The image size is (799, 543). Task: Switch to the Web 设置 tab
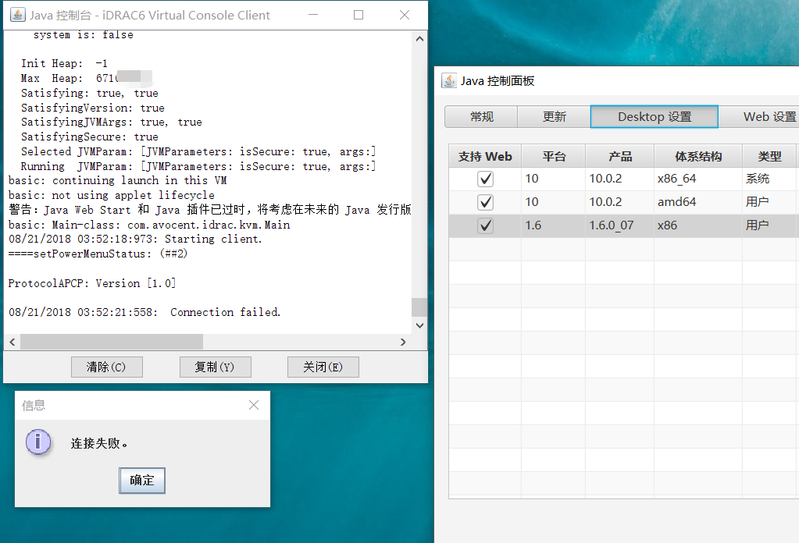coord(758,116)
